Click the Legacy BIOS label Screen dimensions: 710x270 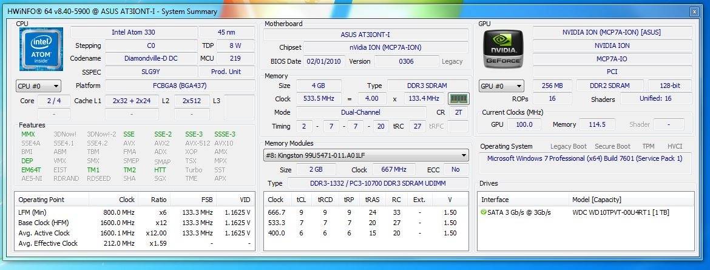452,62
